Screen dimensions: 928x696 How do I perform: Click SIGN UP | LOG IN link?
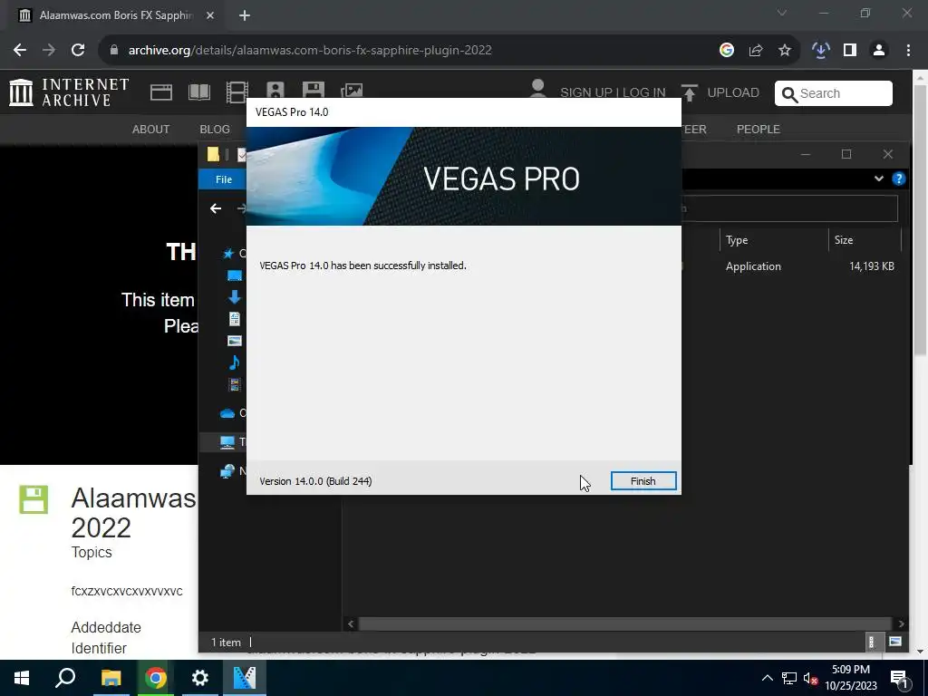click(613, 93)
